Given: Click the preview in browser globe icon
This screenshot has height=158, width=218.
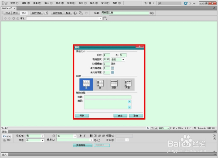Looking at the screenshot, I should (75, 13).
